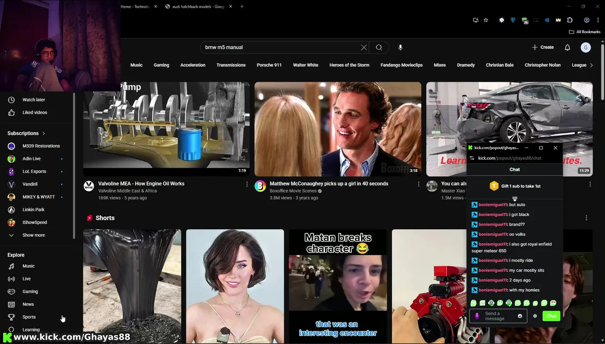
Task: Open 'Matan breaks character' short
Action: click(338, 287)
